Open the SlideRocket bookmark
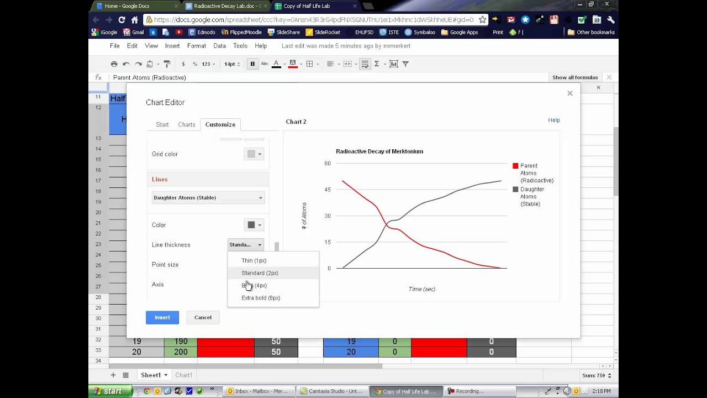The width and height of the screenshot is (707, 398). tap(323, 32)
